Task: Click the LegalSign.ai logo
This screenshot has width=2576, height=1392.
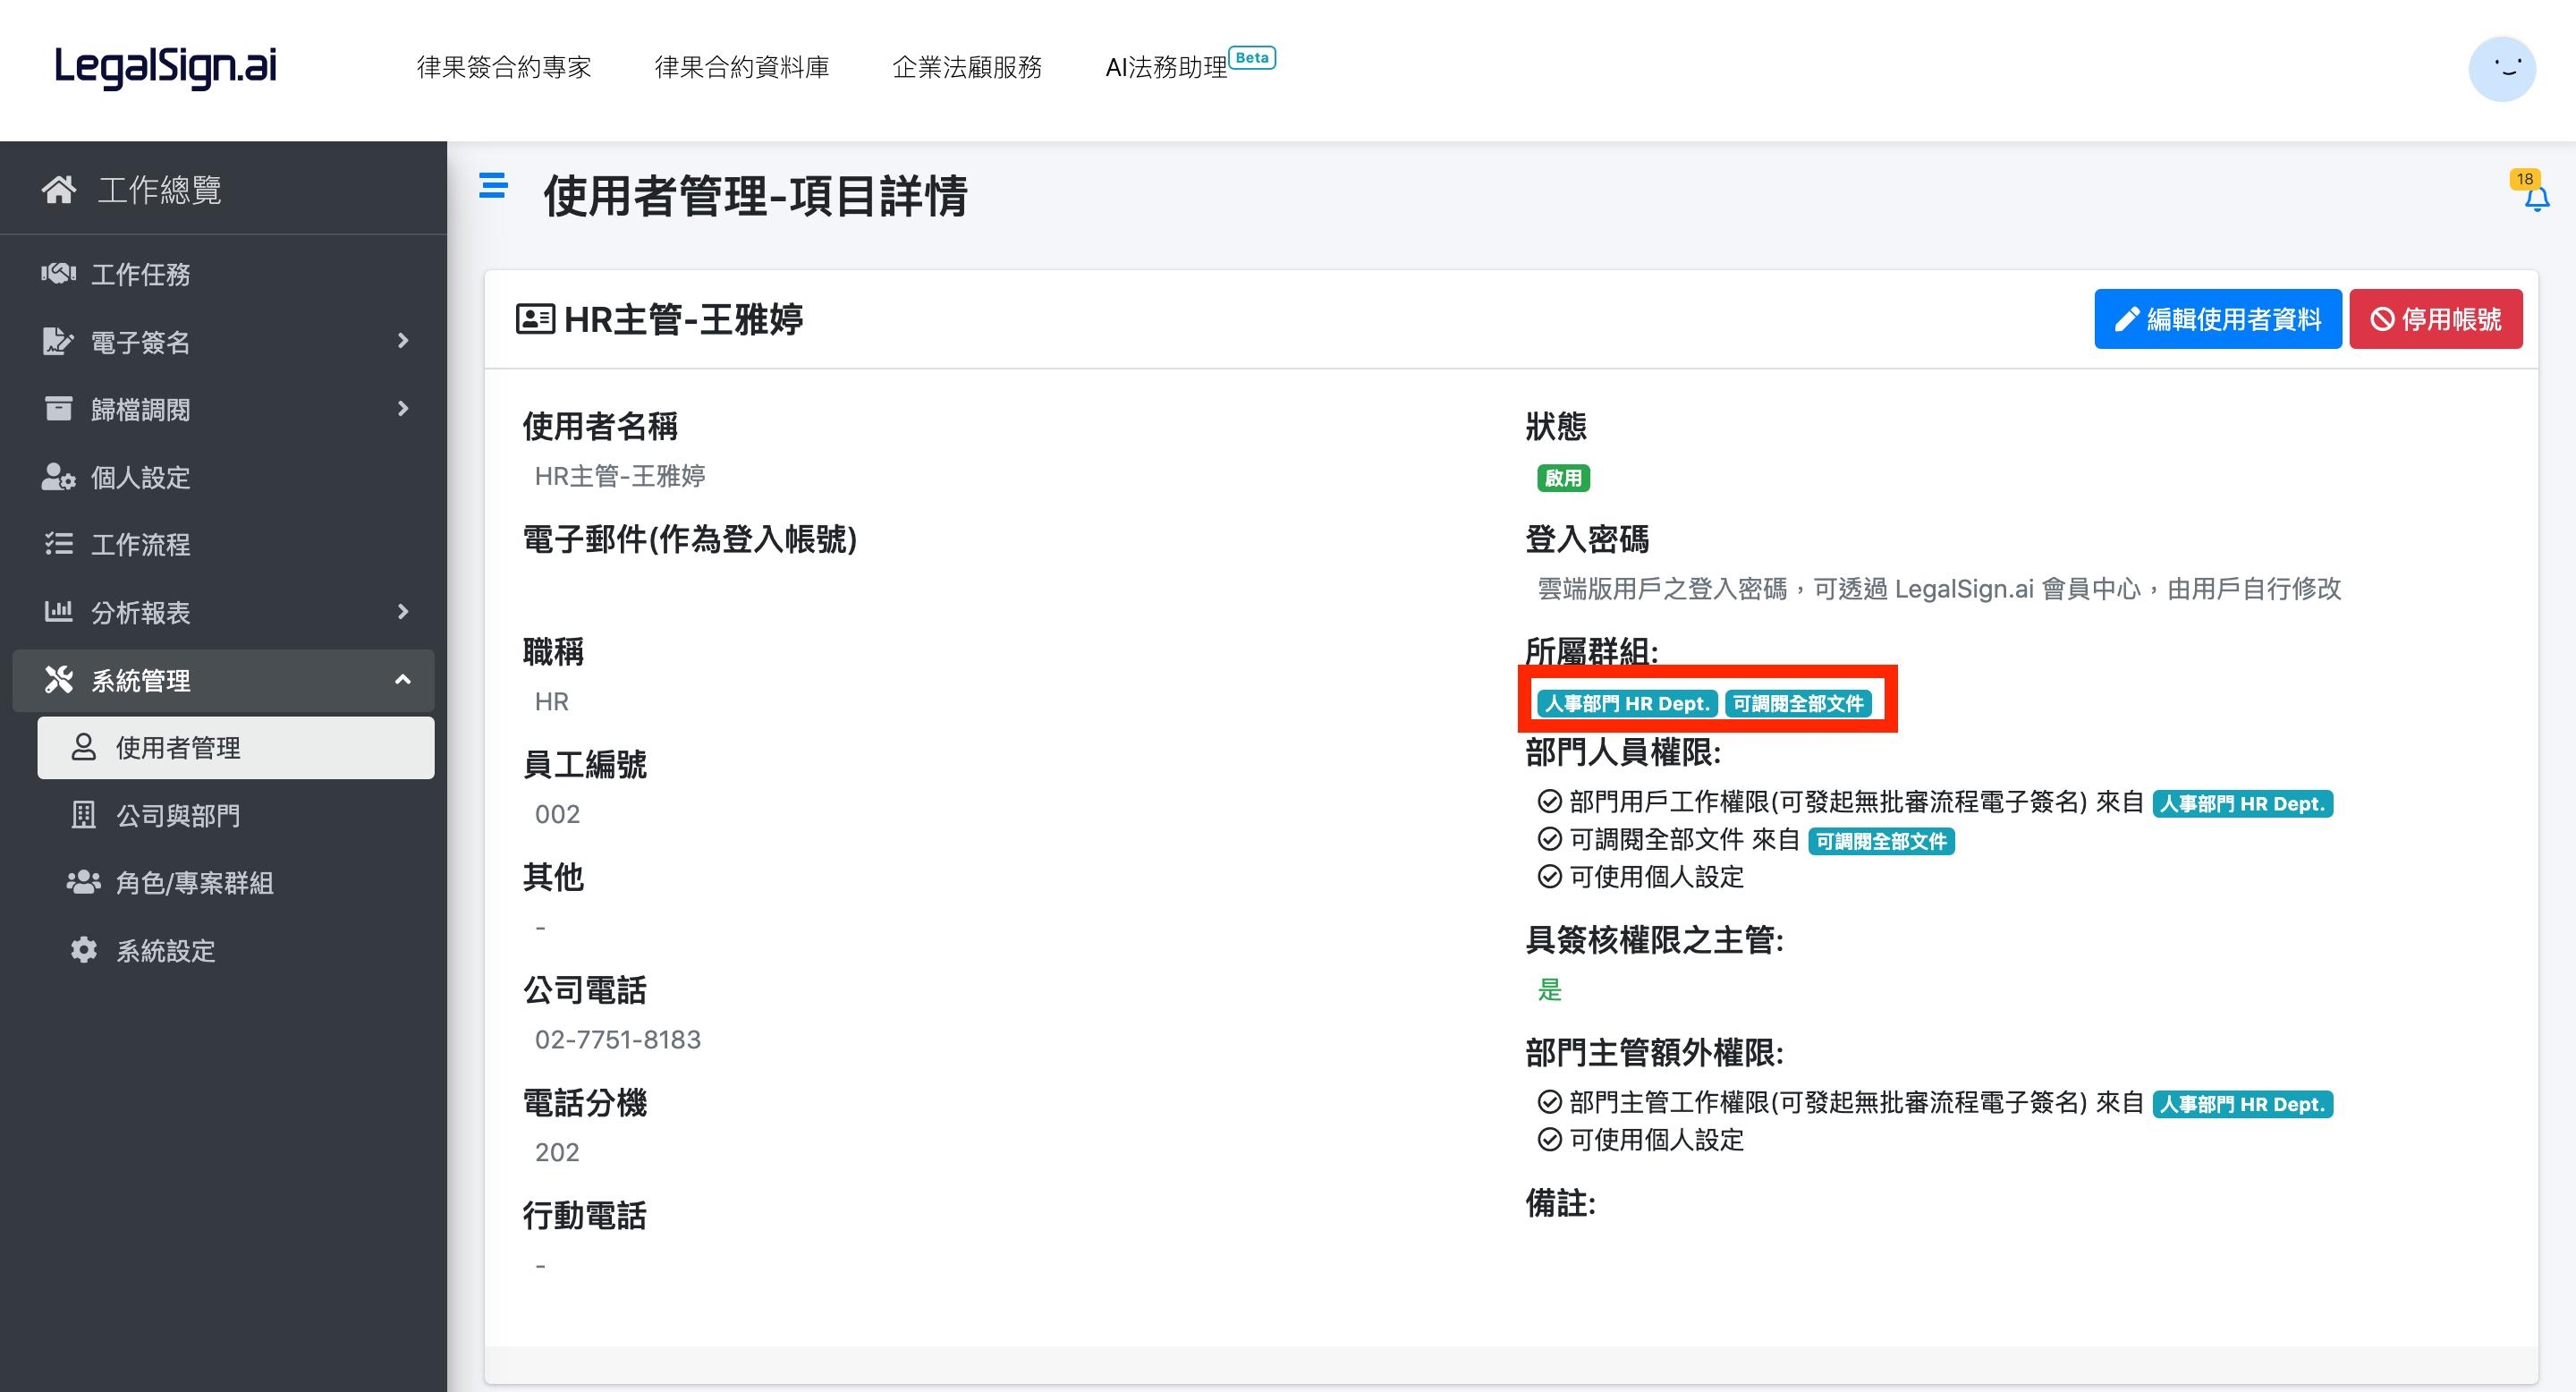Action: (165, 66)
